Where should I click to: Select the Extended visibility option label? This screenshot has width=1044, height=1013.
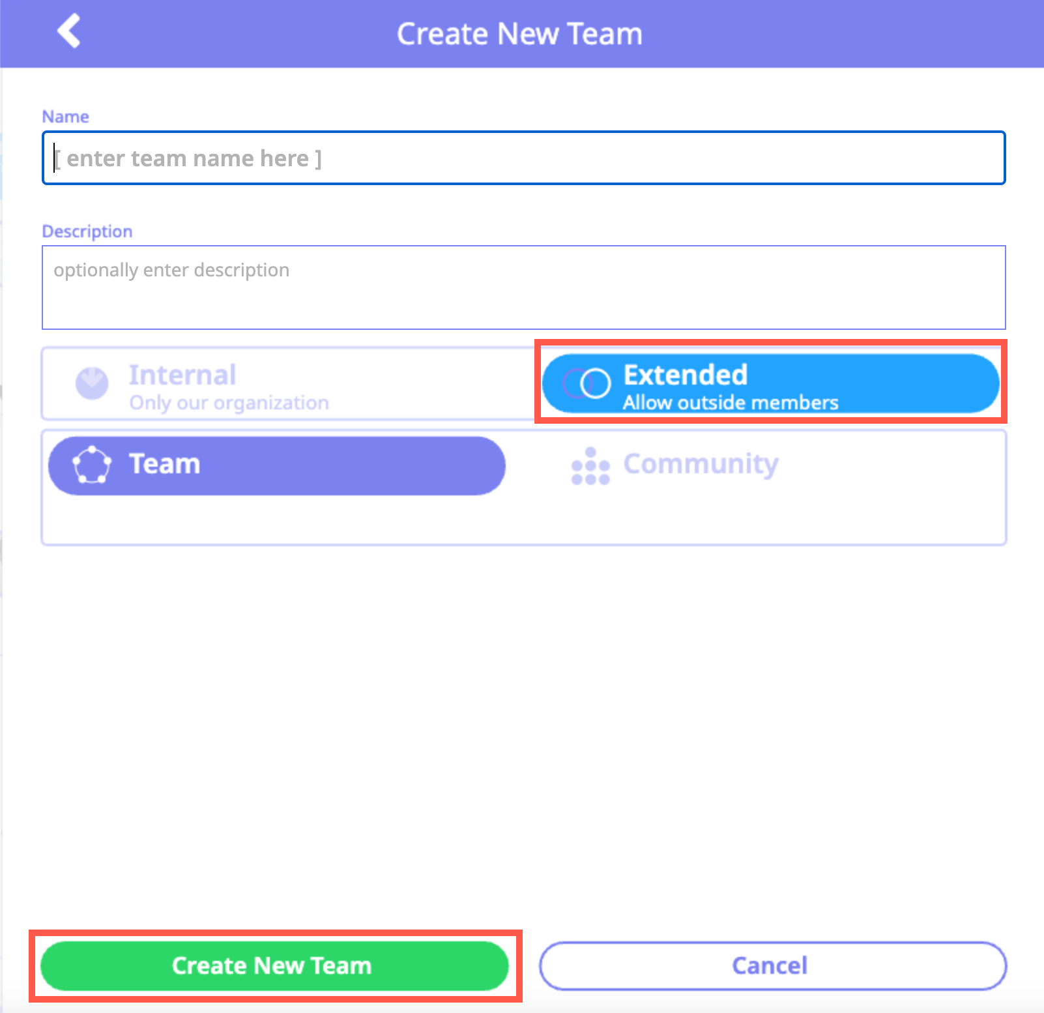tap(686, 375)
